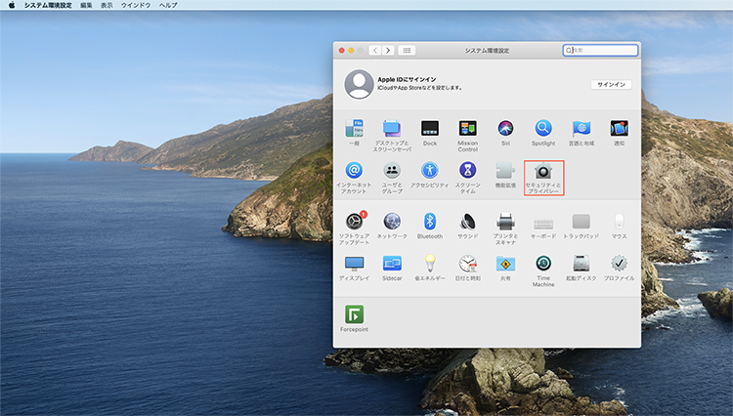733x416 pixels.
Task: Open Spotlight preferences
Action: pyautogui.click(x=543, y=129)
